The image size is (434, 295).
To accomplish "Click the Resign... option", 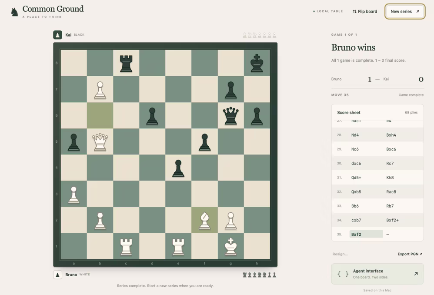I will pyautogui.click(x=340, y=254).
